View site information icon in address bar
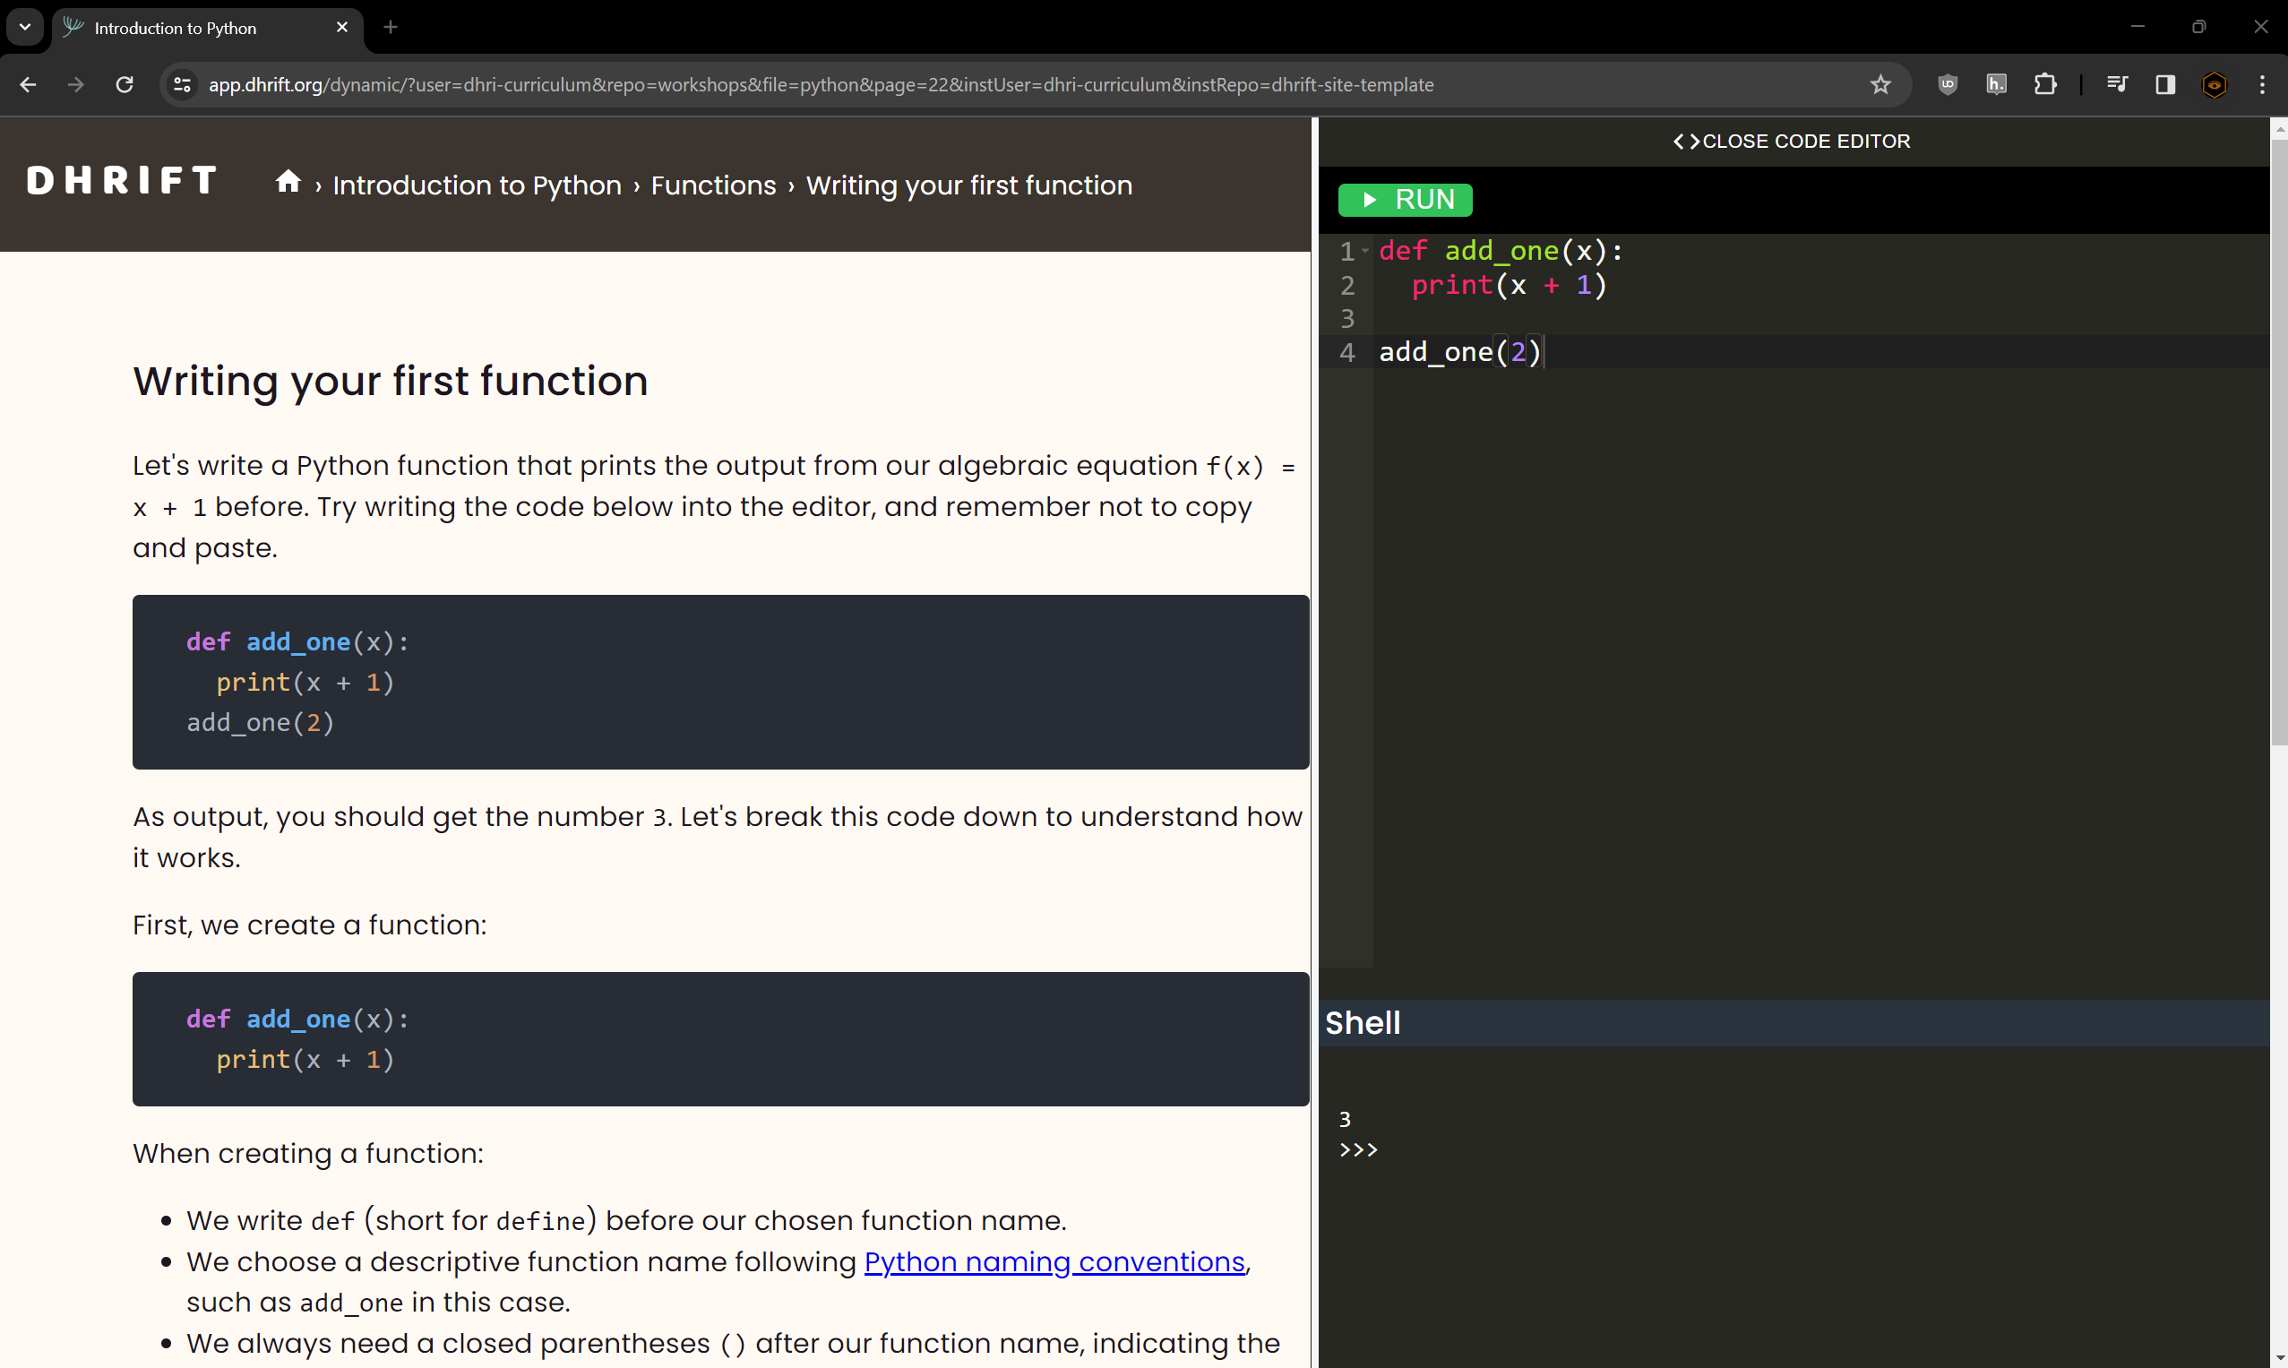Viewport: 2288px width, 1368px height. tap(183, 85)
